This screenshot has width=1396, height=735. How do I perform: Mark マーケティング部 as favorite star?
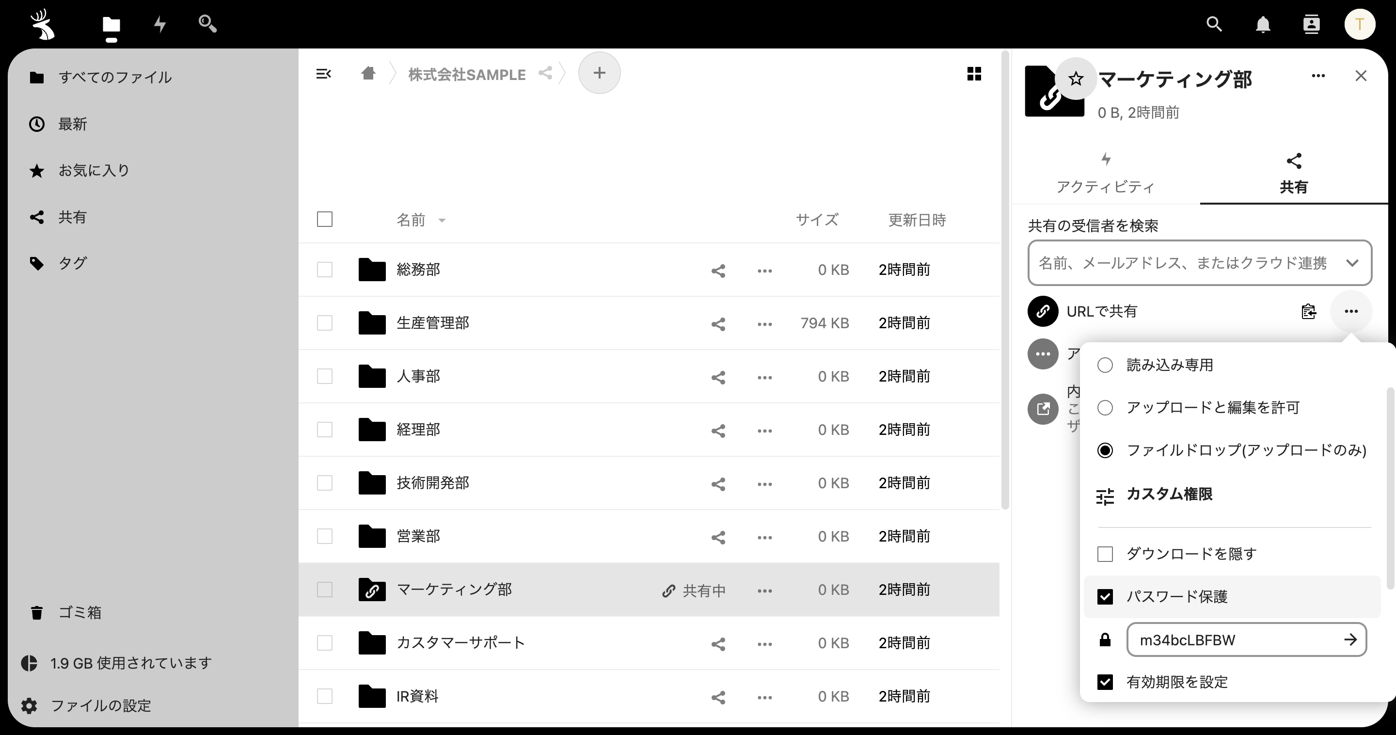point(1076,79)
